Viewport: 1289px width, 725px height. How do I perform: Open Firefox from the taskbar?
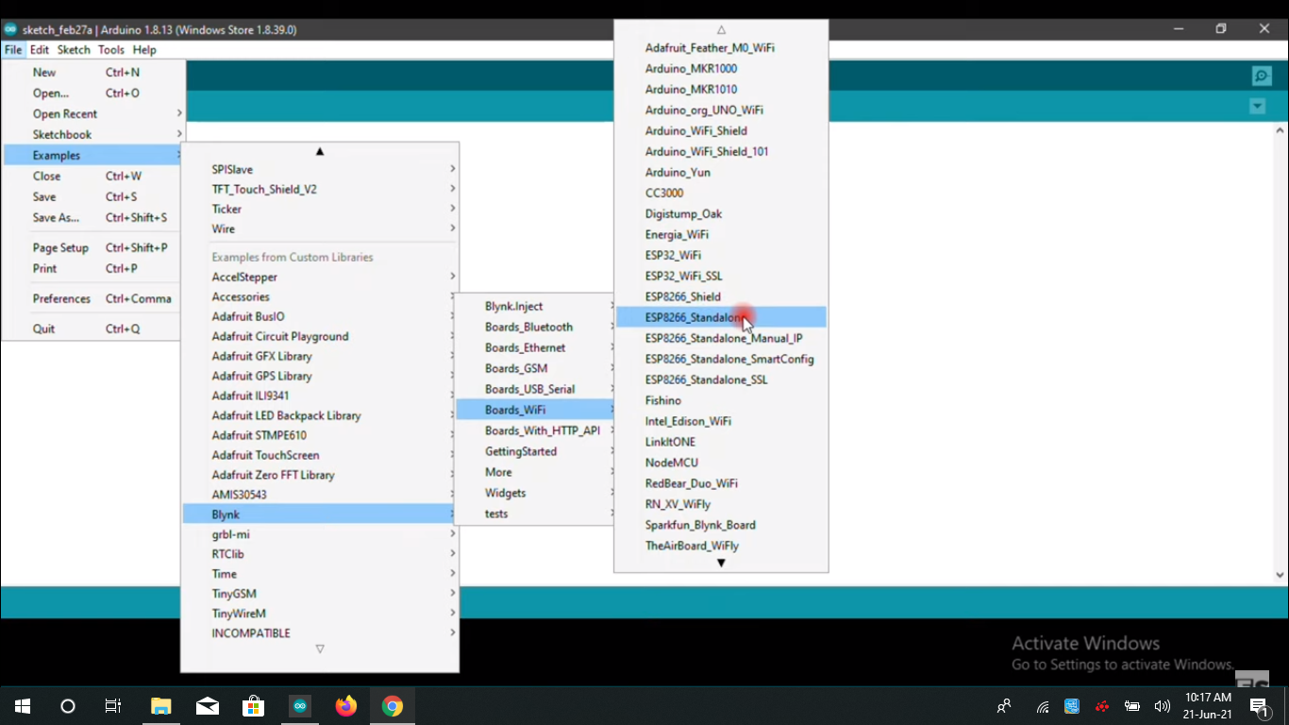point(346,705)
